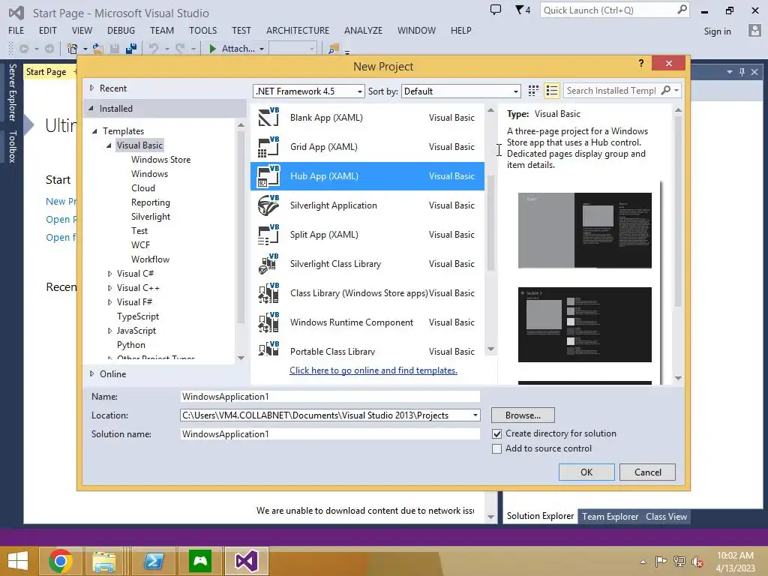This screenshot has height=576, width=768.
Task: Open notifications flag showing 4
Action: pyautogui.click(x=523, y=10)
